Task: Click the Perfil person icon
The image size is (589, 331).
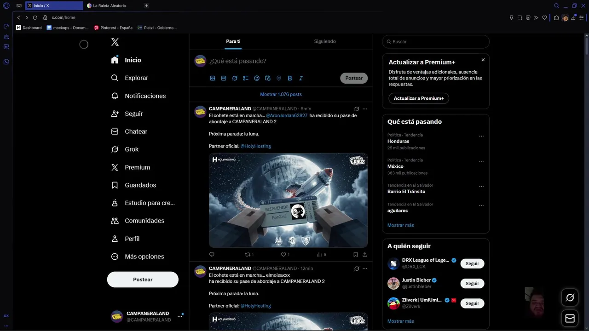Action: point(115,239)
